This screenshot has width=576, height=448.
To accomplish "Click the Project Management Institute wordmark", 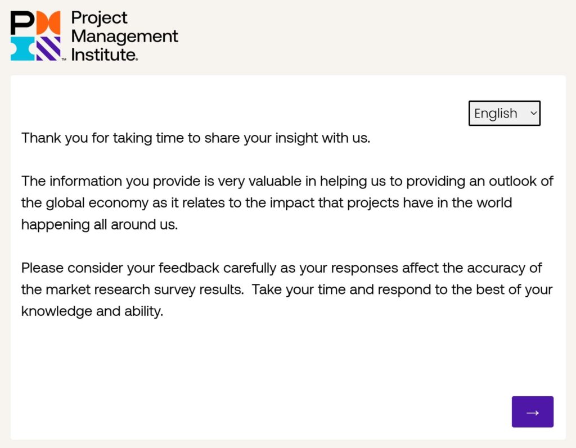I will click(x=124, y=36).
